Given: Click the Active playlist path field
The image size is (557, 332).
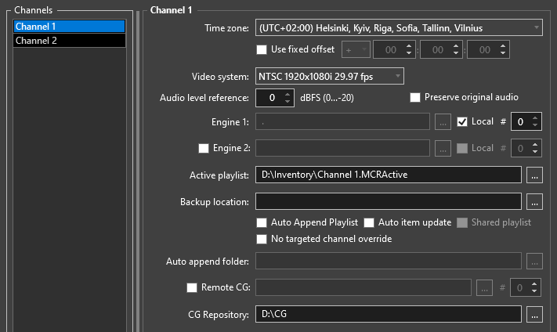Looking at the screenshot, I should coord(388,175).
